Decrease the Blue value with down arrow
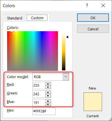Image resolution: width=112 pixels, height=121 pixels. click(x=48, y=104)
